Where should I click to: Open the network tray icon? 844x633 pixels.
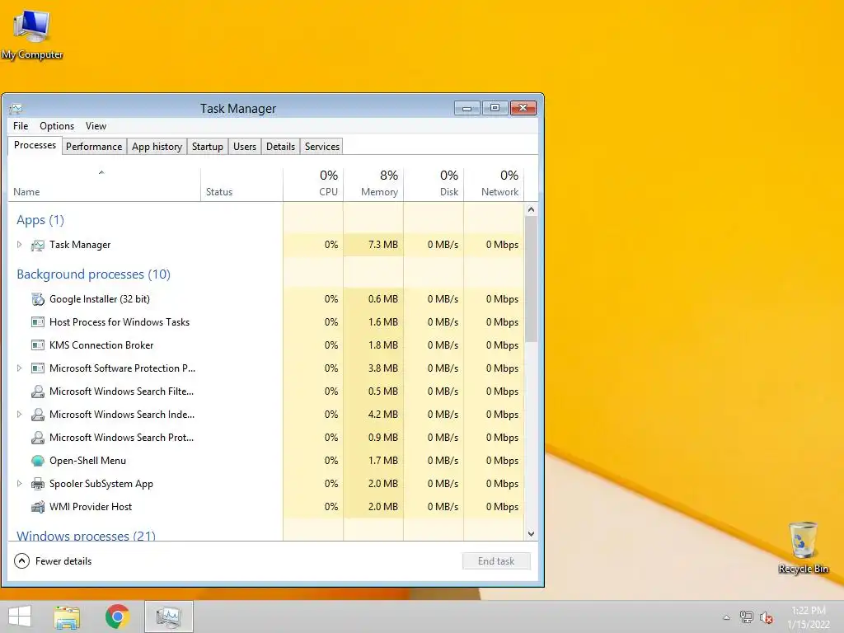click(x=747, y=617)
